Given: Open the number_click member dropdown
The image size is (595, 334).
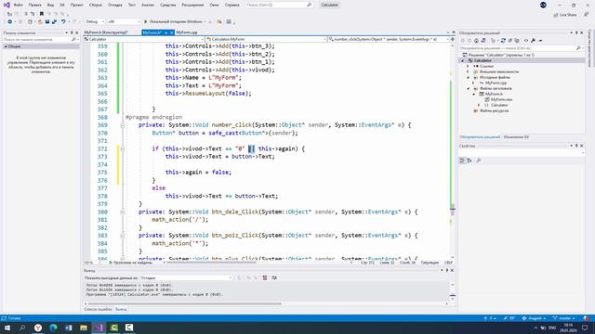Looking at the screenshot, I should click(x=388, y=39).
